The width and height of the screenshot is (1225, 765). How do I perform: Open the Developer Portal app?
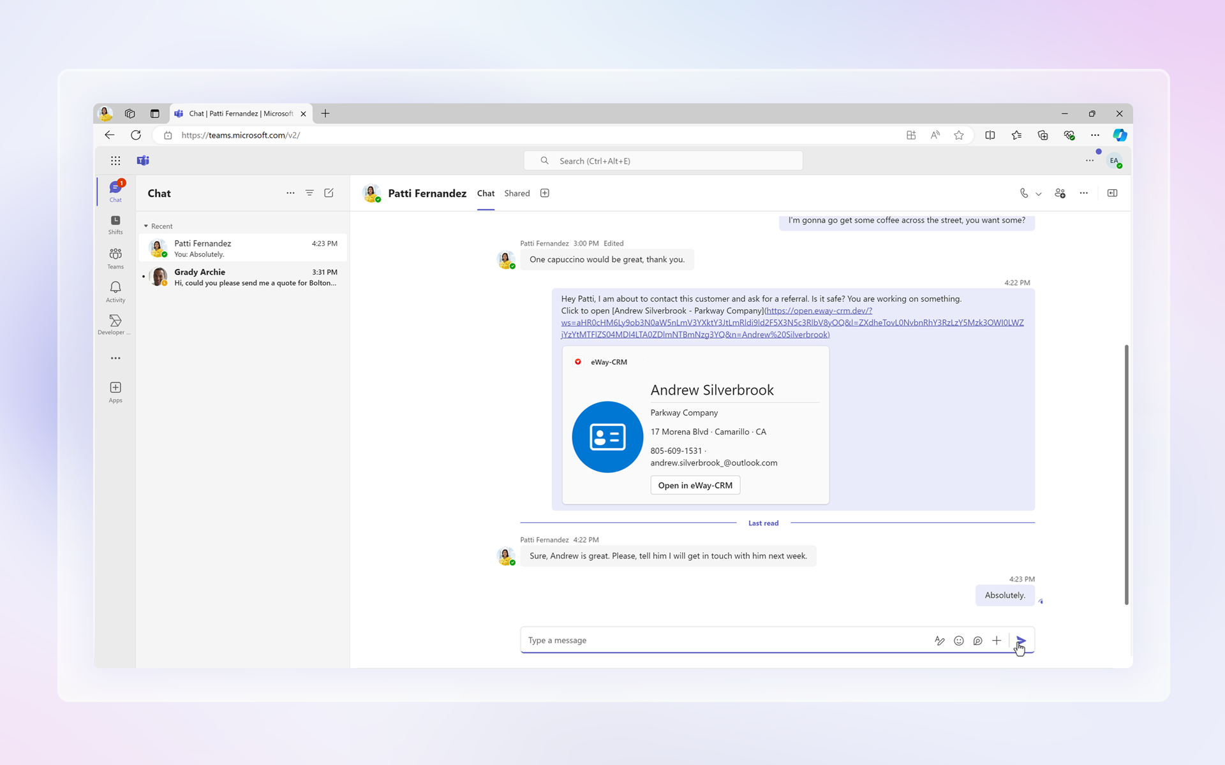coord(115,324)
